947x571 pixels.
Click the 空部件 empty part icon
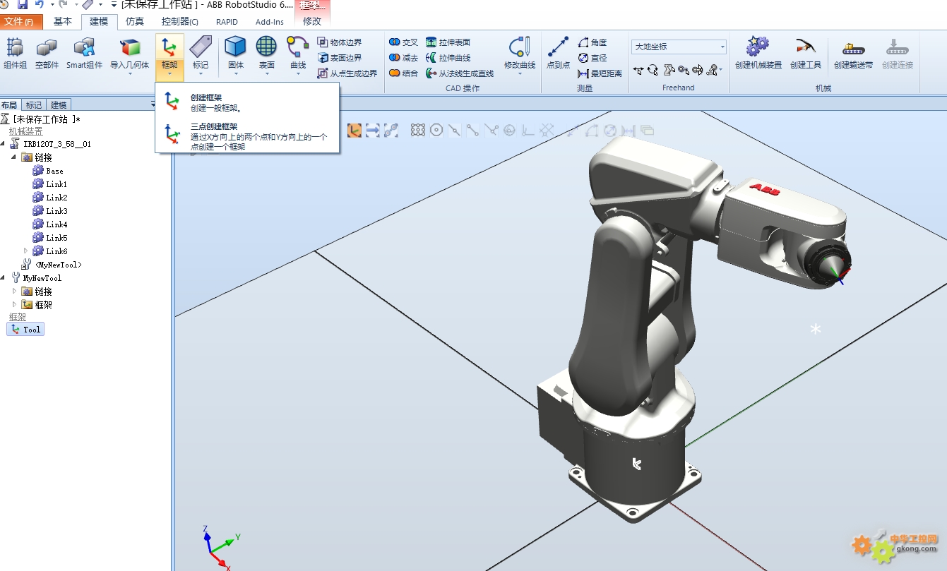pyautogui.click(x=47, y=48)
